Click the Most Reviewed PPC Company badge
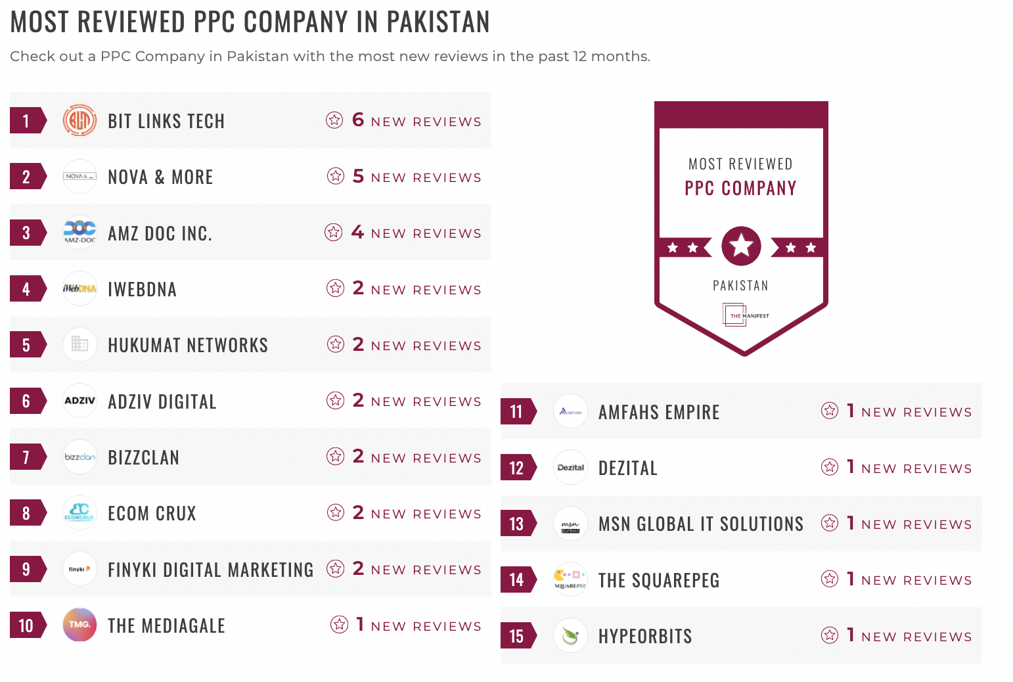Image resolution: width=1013 pixels, height=682 pixels. [741, 229]
